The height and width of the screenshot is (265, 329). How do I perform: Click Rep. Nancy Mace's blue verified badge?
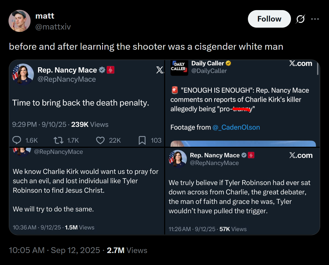click(102, 70)
